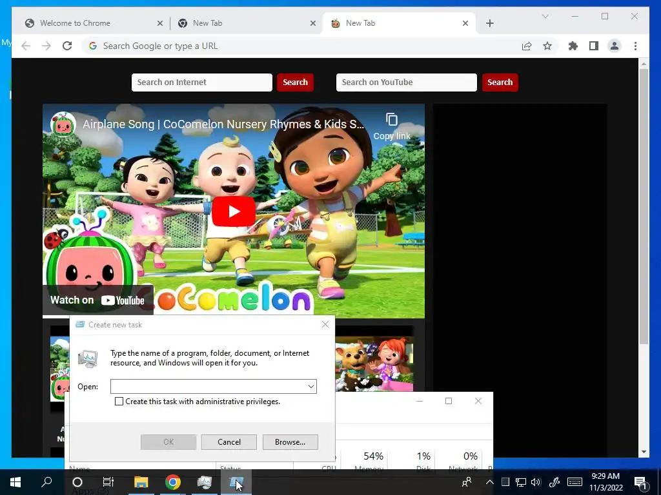Switch to the middle New Tab
Screen dimensions: 661x495
247,23
